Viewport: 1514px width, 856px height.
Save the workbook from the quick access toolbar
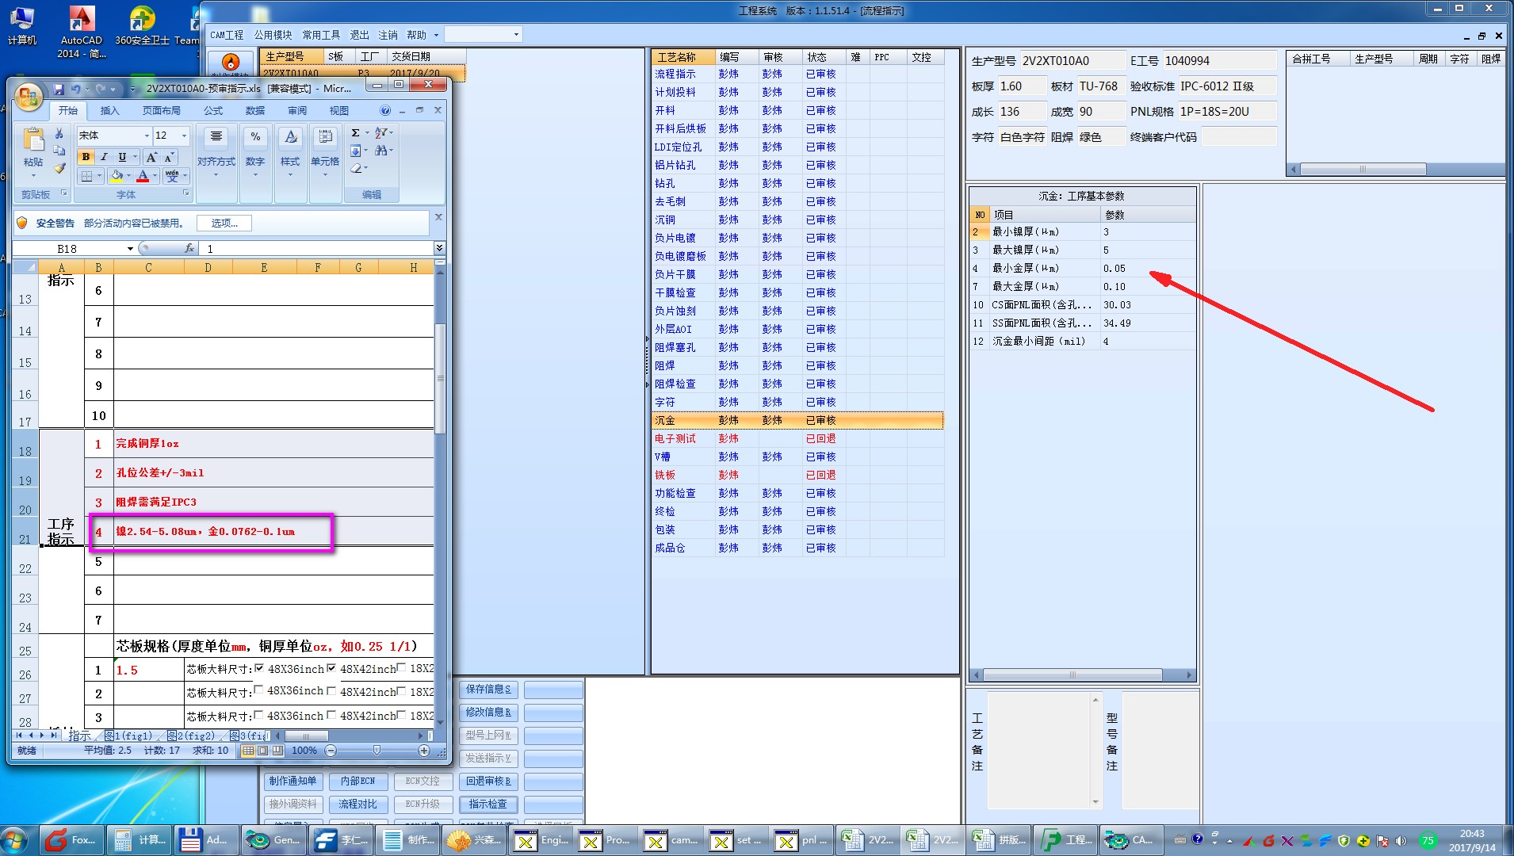pyautogui.click(x=59, y=89)
